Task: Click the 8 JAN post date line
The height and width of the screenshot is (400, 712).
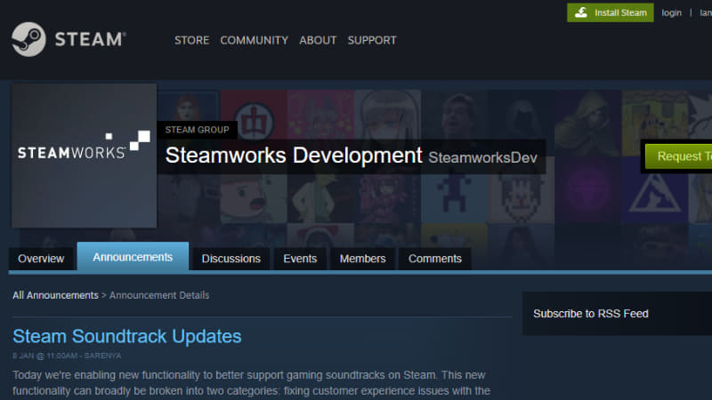Action: click(x=67, y=356)
